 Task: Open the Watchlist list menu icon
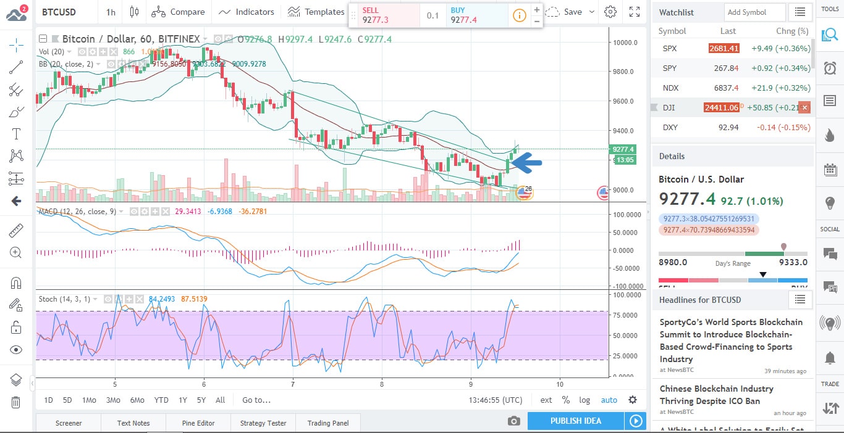801,12
